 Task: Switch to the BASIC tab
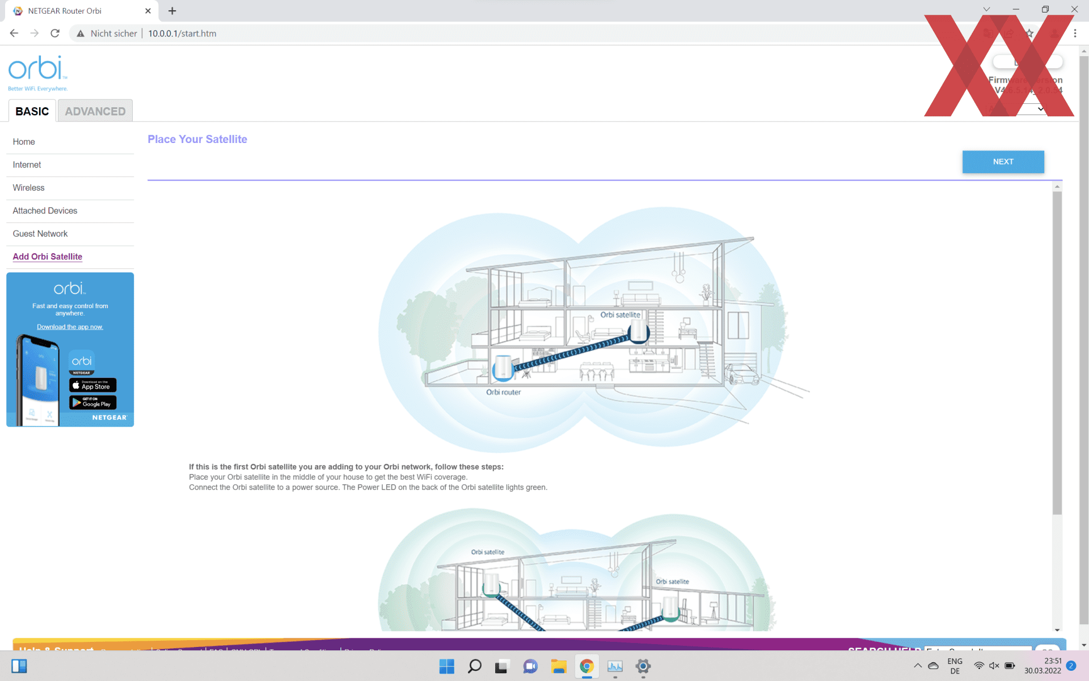click(32, 111)
